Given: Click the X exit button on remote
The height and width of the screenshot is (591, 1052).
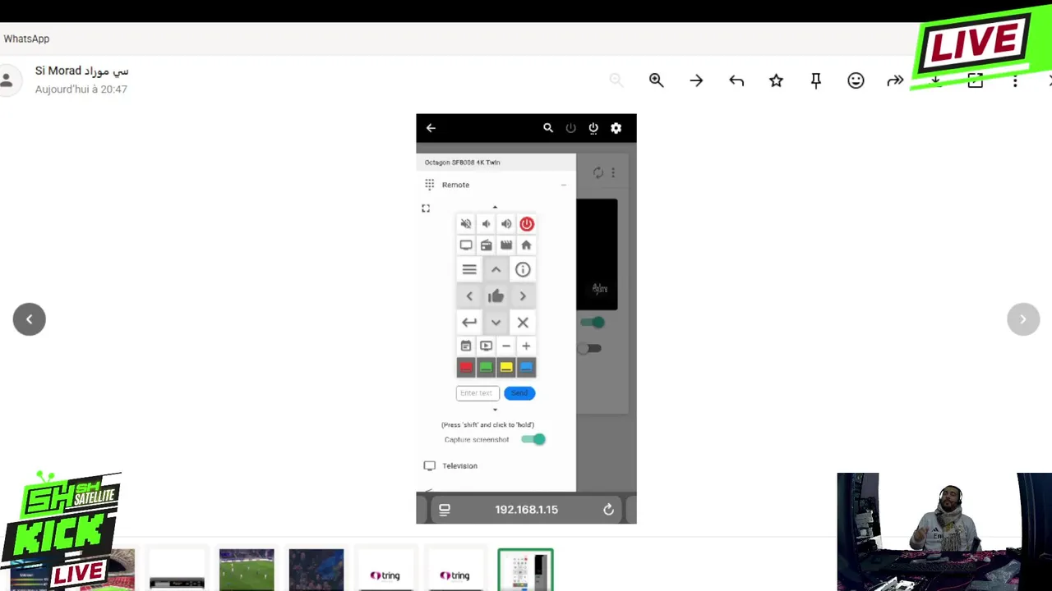Looking at the screenshot, I should click(523, 323).
